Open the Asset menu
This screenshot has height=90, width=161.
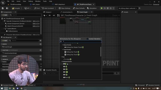tap(18, 1)
